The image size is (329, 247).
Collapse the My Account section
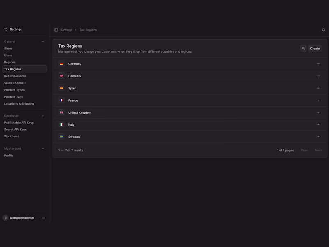(x=43, y=149)
